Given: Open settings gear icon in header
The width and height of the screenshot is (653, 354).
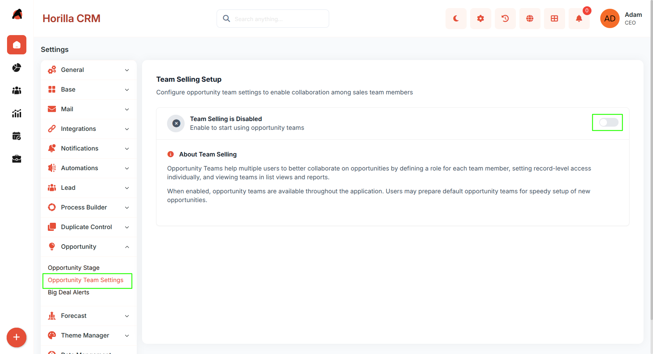Looking at the screenshot, I should pyautogui.click(x=481, y=19).
